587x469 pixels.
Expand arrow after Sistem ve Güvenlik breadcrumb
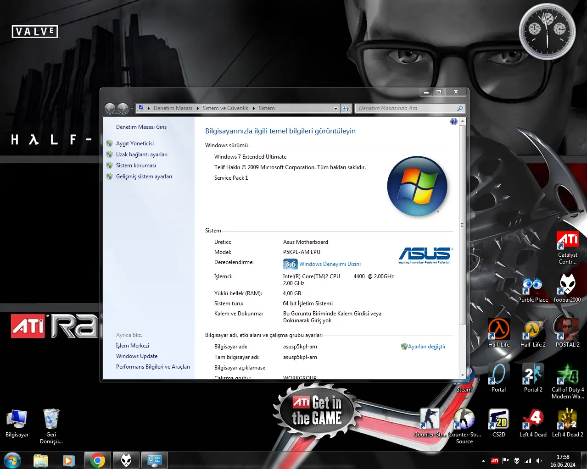[254, 109]
